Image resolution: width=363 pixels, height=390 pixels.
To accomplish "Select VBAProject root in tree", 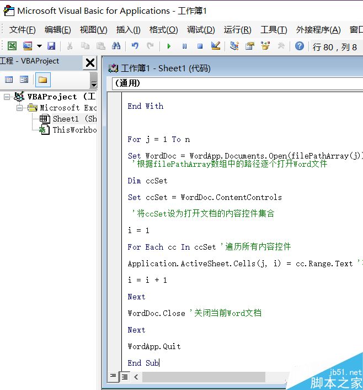I will pos(61,97).
